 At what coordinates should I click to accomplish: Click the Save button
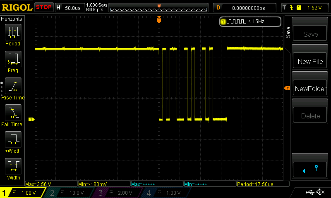[x=310, y=33]
